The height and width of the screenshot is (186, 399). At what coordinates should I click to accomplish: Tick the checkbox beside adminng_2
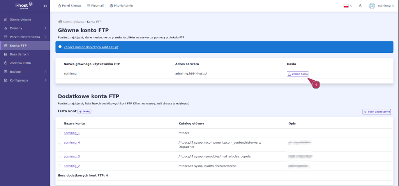(59, 166)
